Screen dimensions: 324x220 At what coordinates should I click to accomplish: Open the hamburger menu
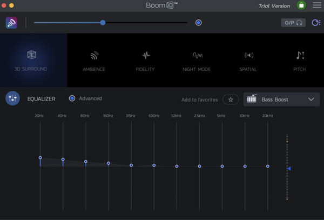click(x=317, y=5)
